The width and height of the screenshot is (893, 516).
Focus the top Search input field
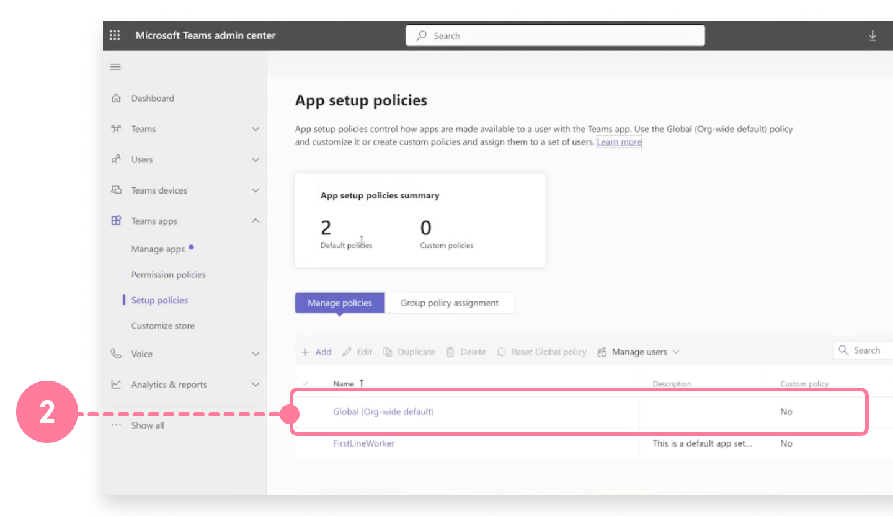[x=555, y=35]
